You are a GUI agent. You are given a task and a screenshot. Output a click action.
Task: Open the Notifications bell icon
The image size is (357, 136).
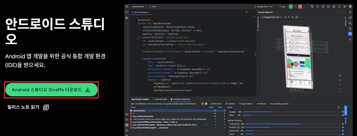click(350, 12)
